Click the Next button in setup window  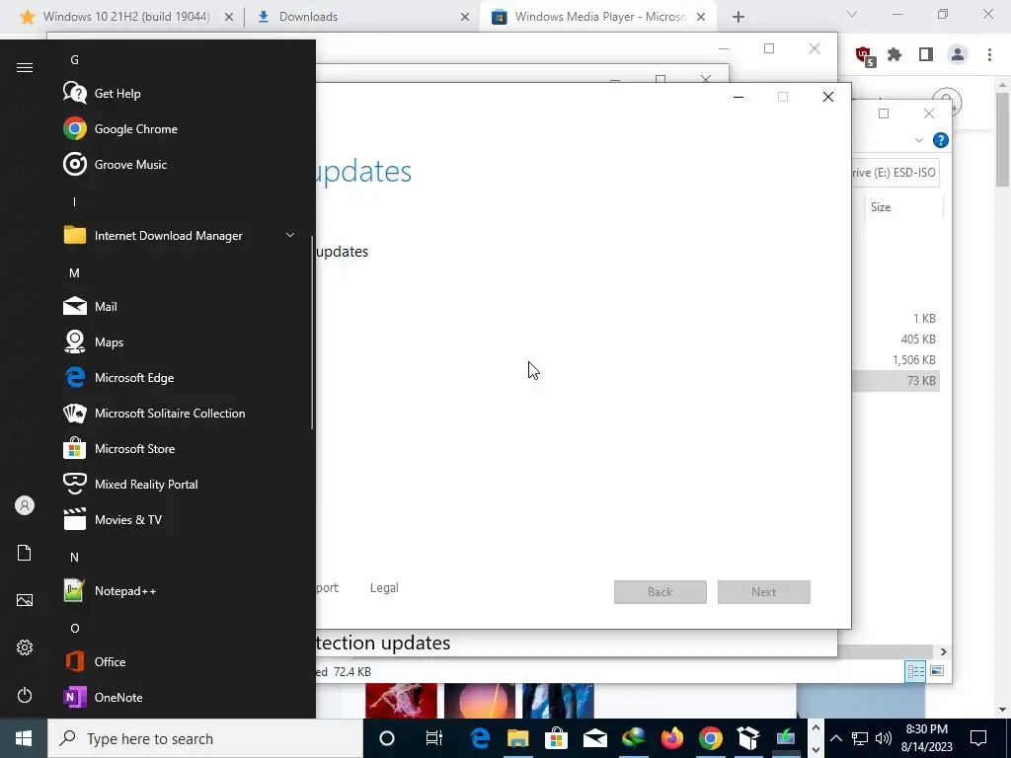click(764, 592)
